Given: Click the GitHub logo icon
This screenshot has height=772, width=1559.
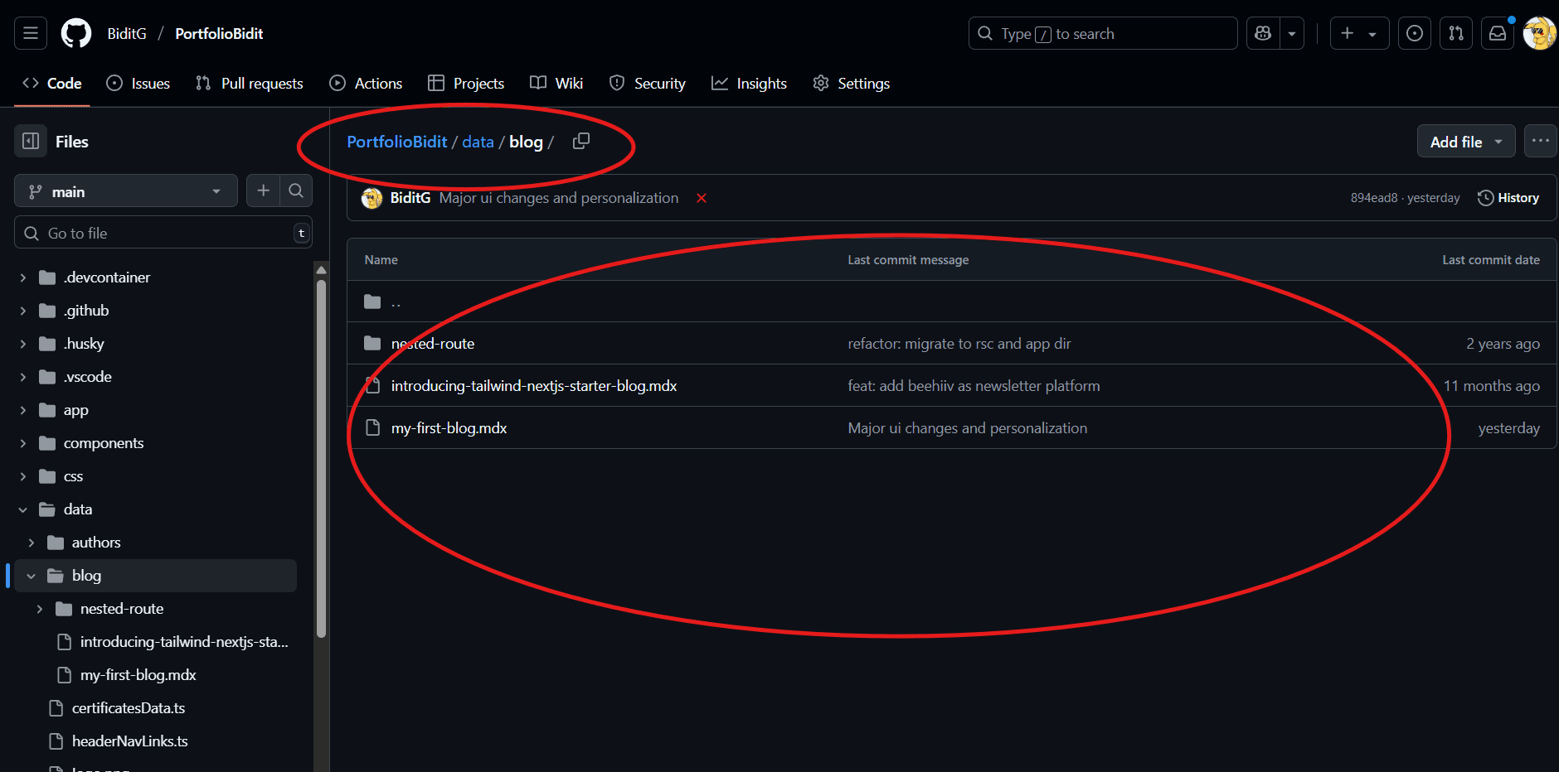Looking at the screenshot, I should pyautogui.click(x=76, y=33).
